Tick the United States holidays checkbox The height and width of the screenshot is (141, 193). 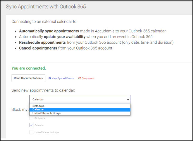point(31,132)
